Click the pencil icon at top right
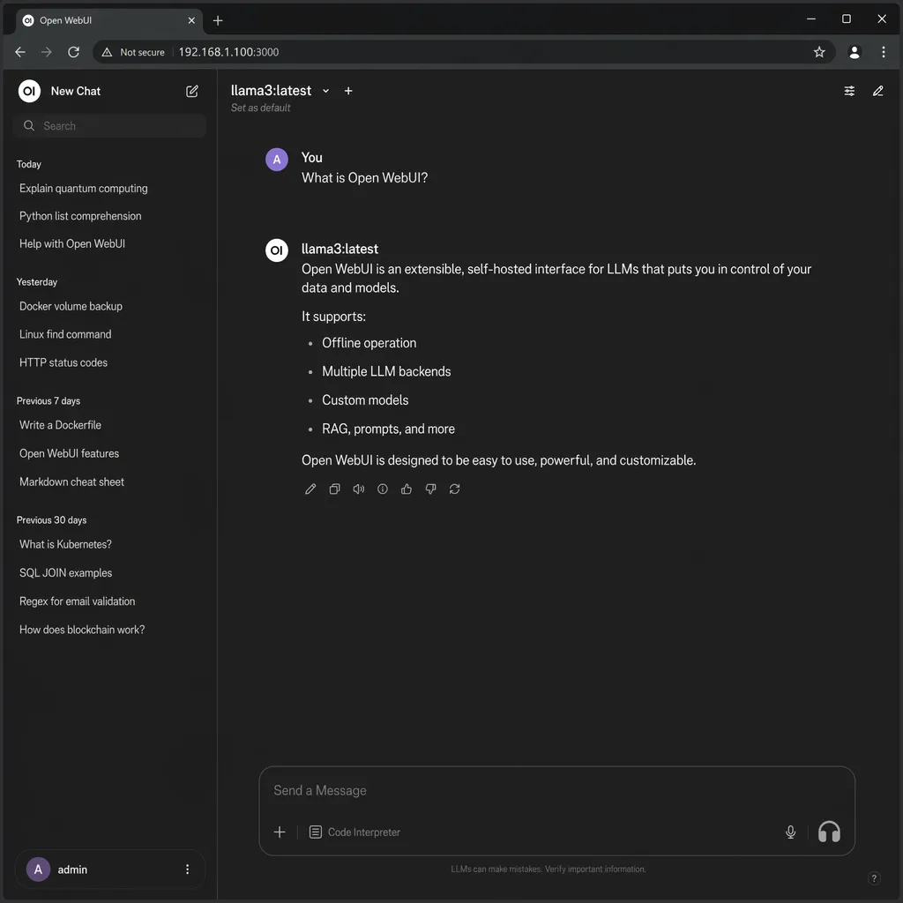 tap(877, 91)
